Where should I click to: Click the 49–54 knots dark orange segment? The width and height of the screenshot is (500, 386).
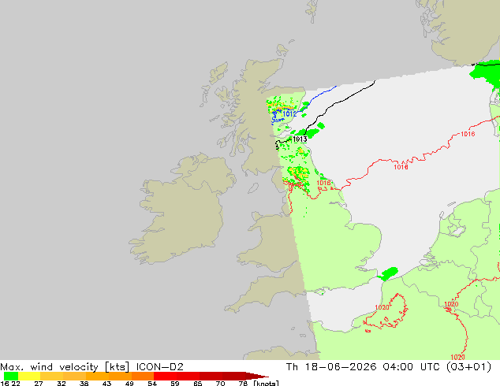pyautogui.click(x=143, y=376)
